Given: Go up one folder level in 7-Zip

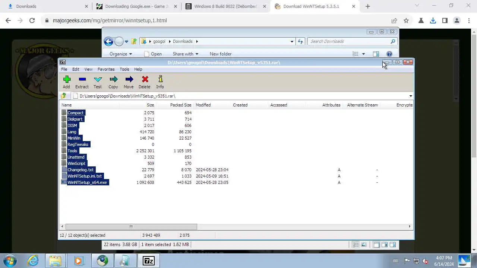Looking at the screenshot, I should pos(64,96).
